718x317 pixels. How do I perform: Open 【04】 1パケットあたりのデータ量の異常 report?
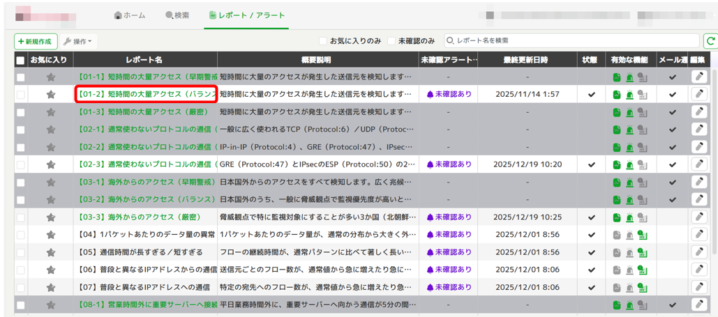147,235
